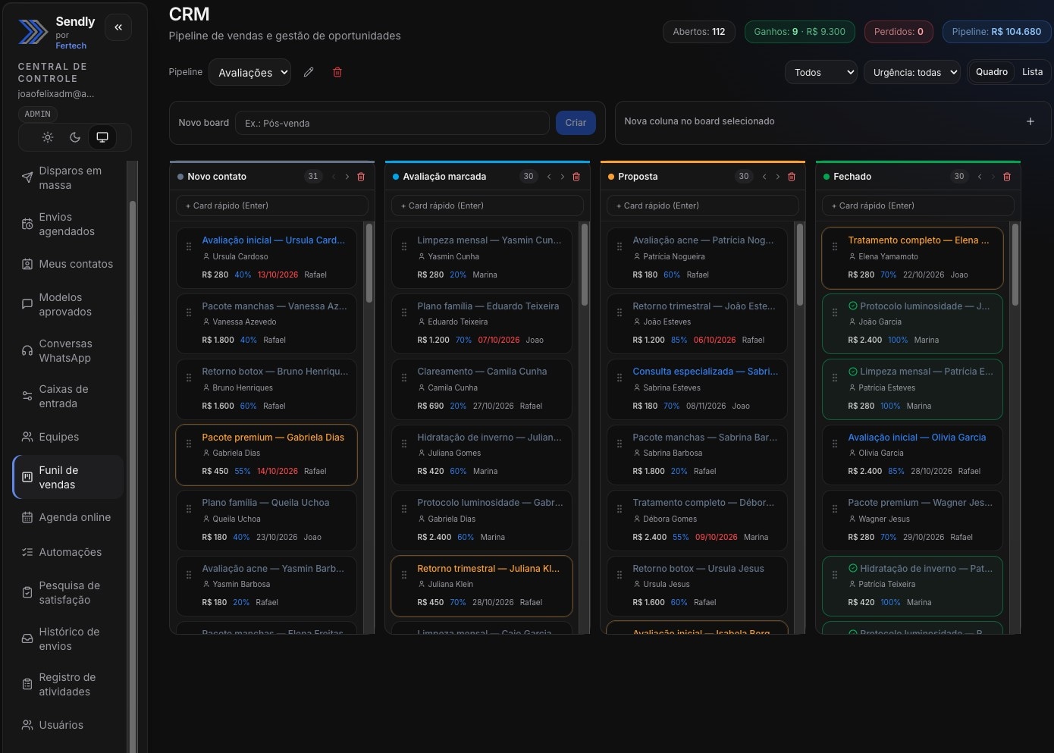
Task: Open Equipes page
Action: [68, 437]
